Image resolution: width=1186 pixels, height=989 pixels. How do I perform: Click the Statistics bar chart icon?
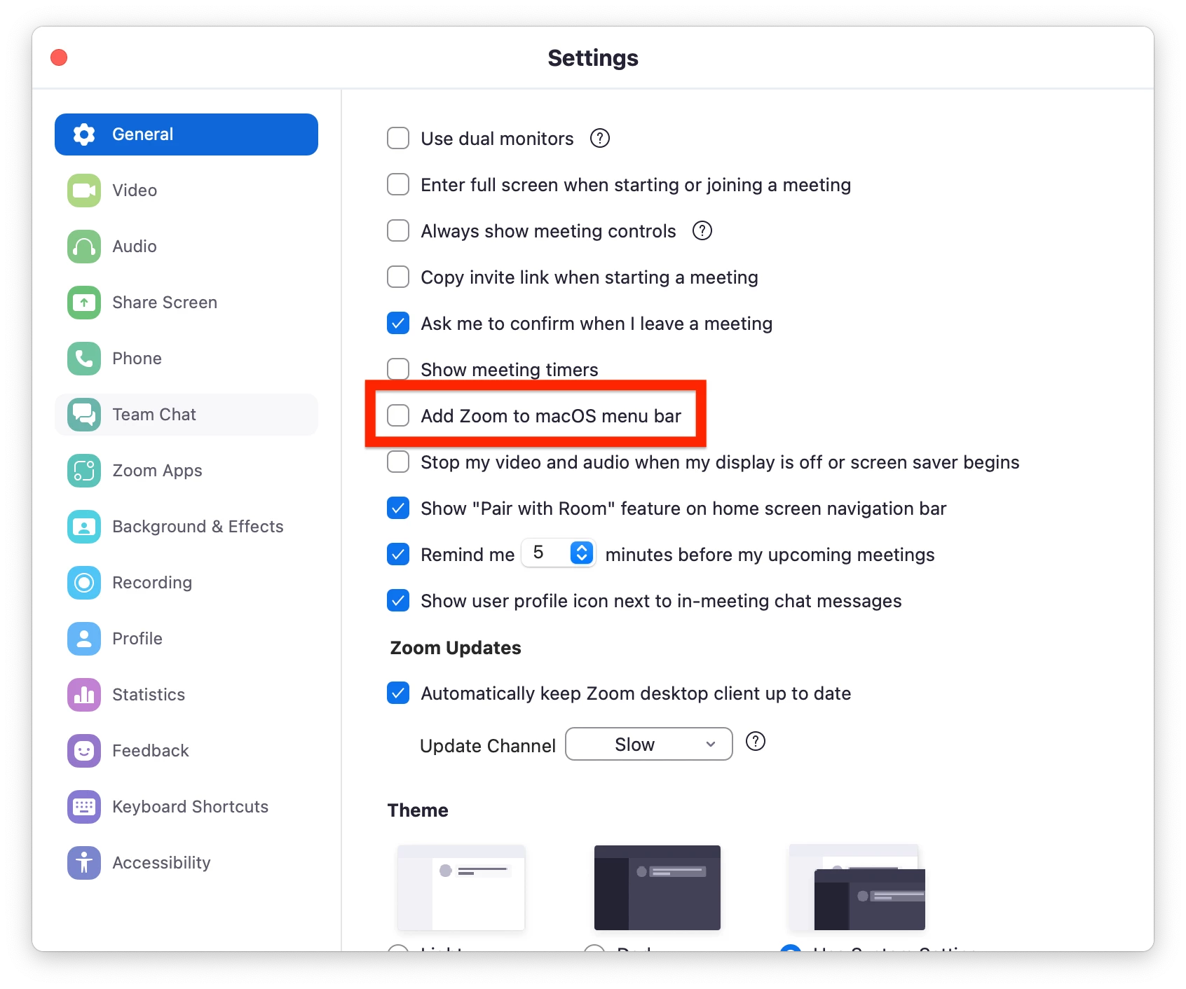coord(84,695)
